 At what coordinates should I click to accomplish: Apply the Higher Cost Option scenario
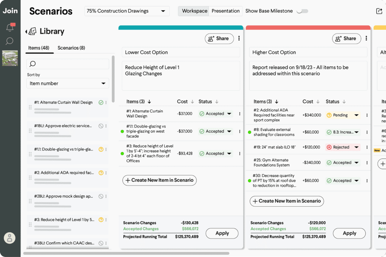(349, 233)
